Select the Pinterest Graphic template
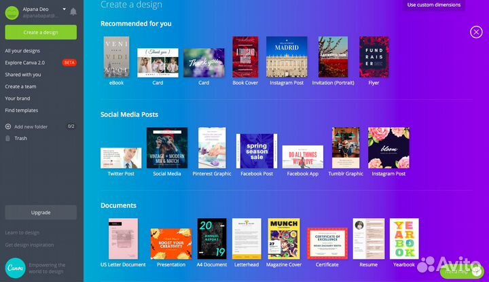 point(212,148)
